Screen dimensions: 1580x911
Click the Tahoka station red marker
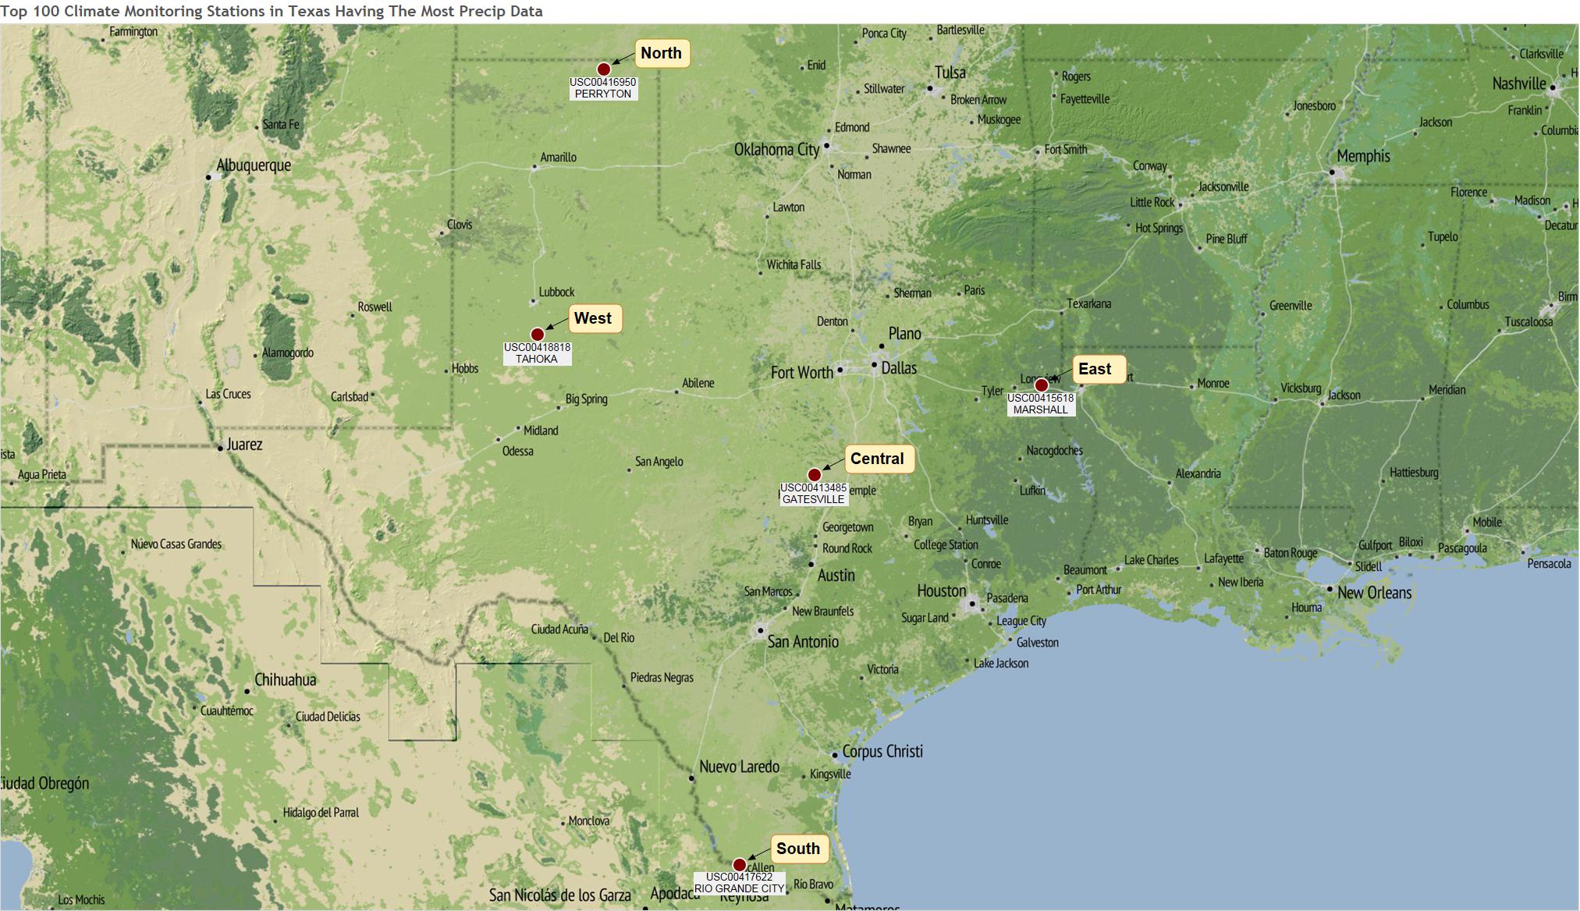click(537, 335)
